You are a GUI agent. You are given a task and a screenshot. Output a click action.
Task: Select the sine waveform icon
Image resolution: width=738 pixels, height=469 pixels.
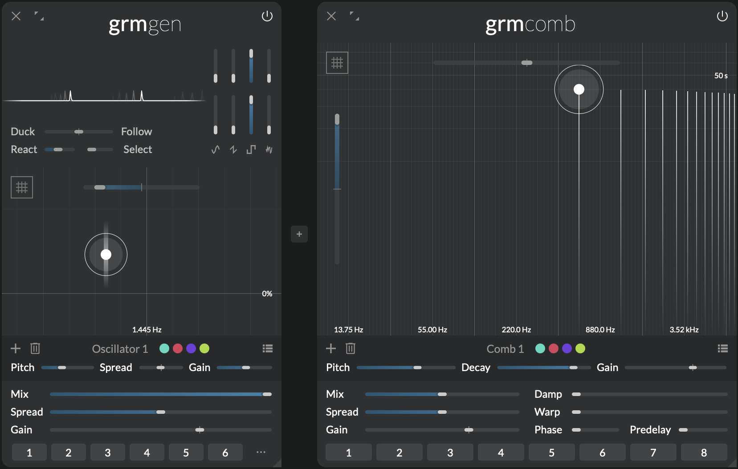pyautogui.click(x=216, y=150)
